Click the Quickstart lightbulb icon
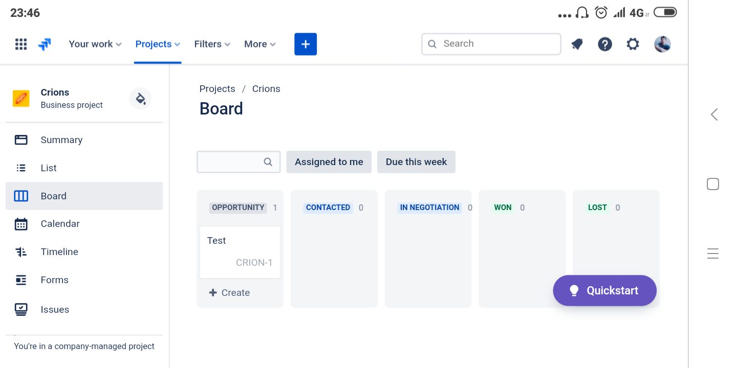The width and height of the screenshot is (737, 368). click(574, 290)
